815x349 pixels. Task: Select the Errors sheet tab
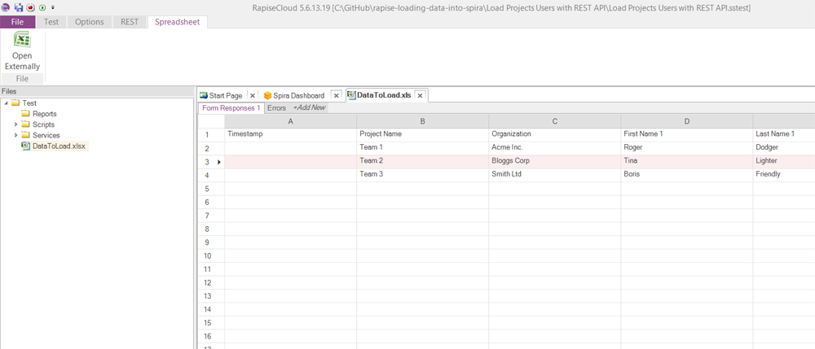click(x=276, y=107)
